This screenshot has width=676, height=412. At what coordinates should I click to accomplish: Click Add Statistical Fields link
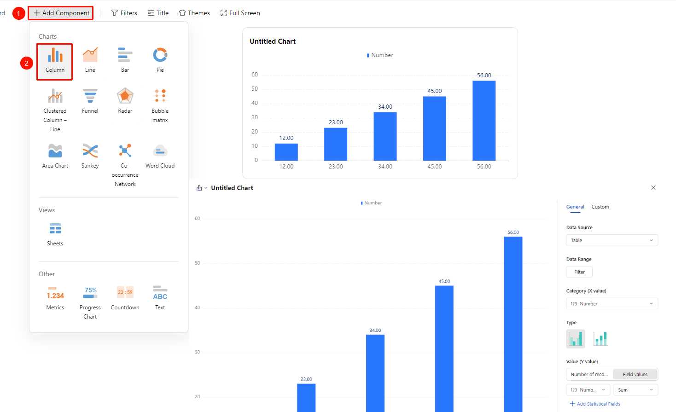pos(595,404)
